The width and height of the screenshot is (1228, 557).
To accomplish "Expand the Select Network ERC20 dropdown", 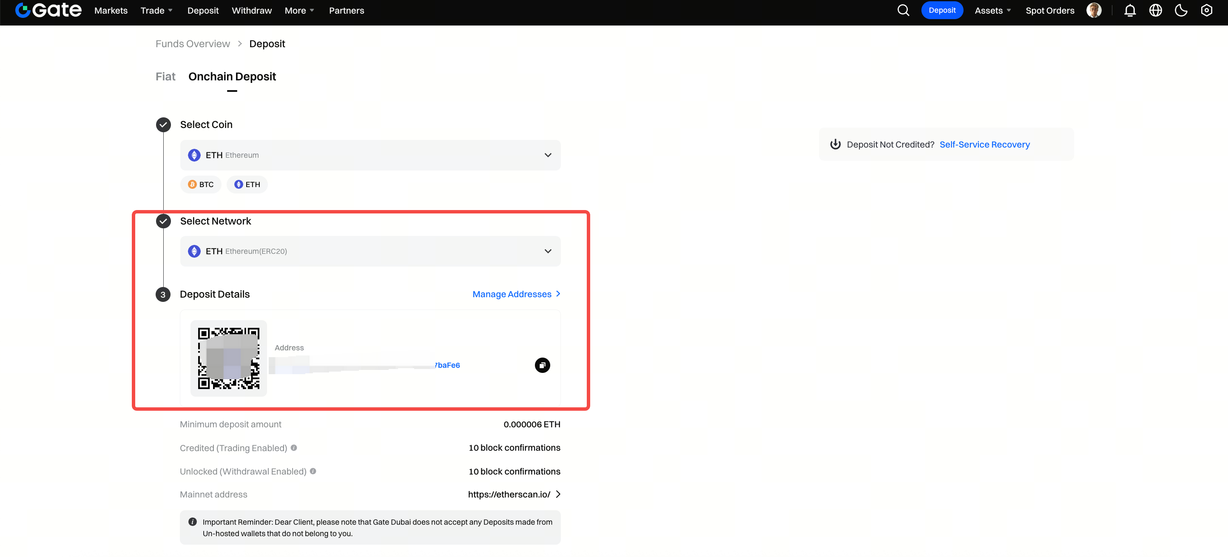I will pos(370,251).
